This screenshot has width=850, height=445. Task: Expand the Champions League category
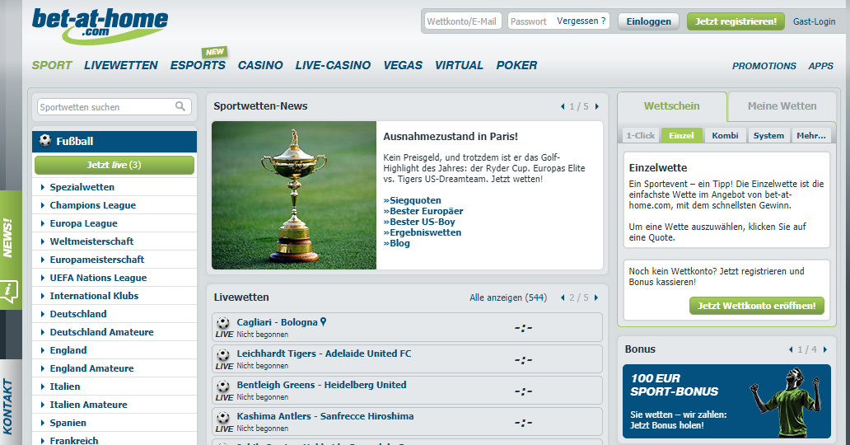pyautogui.click(x=92, y=205)
